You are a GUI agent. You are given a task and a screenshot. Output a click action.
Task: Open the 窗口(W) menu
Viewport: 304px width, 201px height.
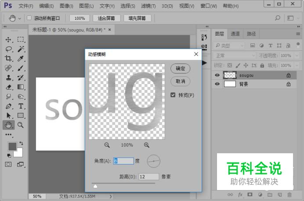click(x=209, y=6)
